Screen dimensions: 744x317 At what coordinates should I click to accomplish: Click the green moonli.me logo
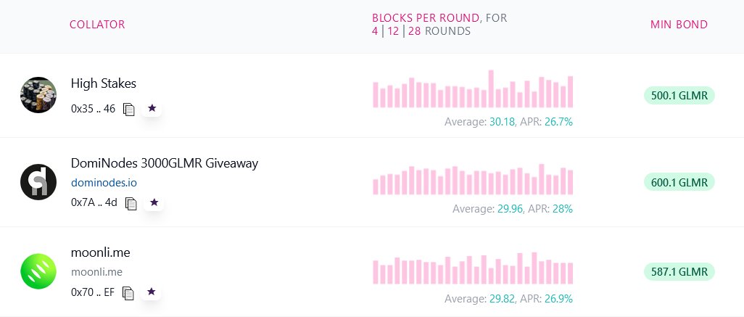coord(38,271)
